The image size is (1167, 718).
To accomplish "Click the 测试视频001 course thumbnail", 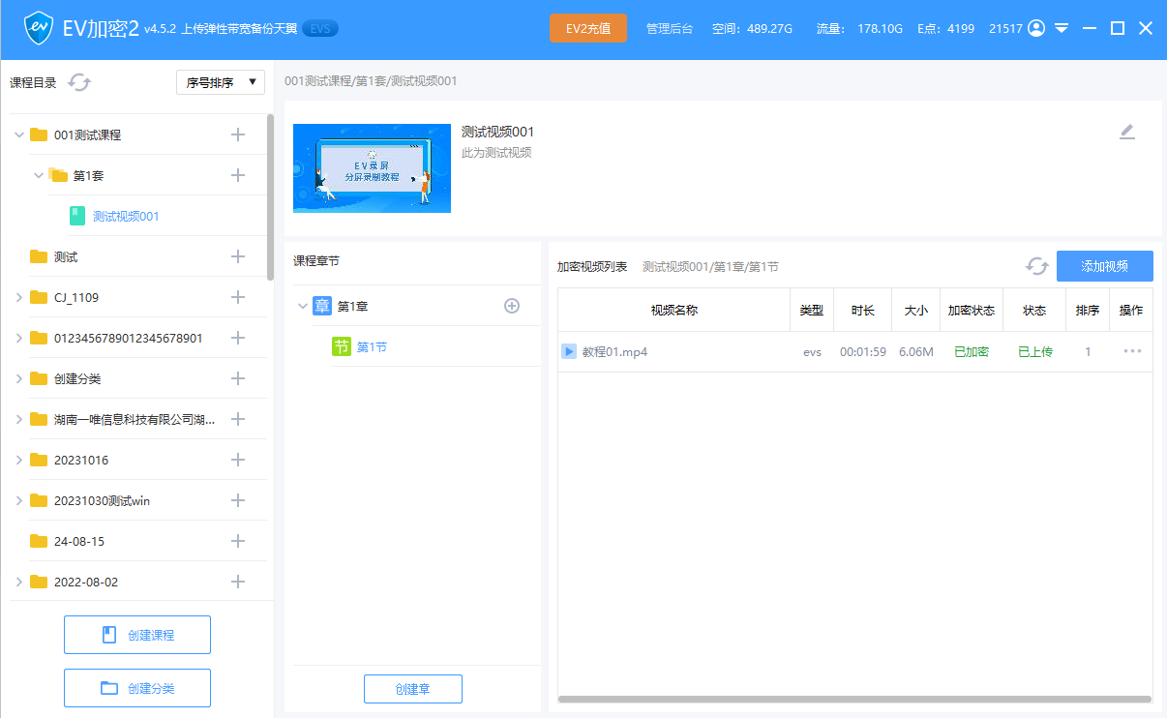I will coord(372,168).
